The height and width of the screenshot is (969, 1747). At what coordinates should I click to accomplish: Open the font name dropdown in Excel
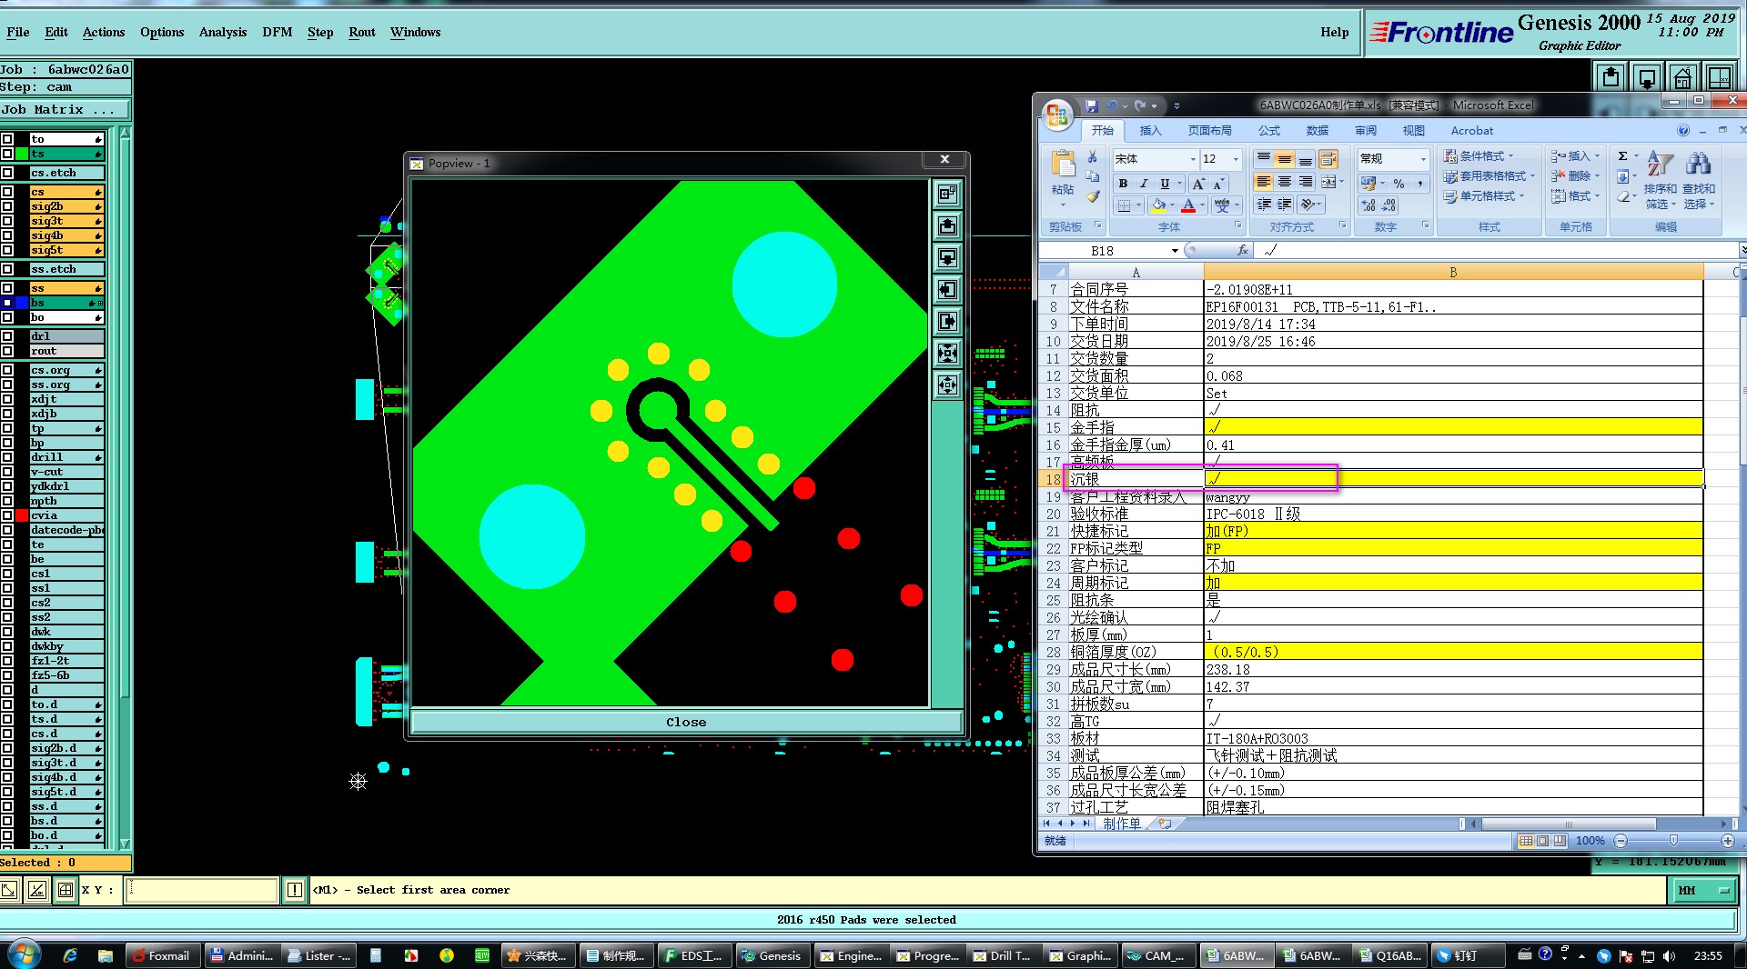point(1193,159)
